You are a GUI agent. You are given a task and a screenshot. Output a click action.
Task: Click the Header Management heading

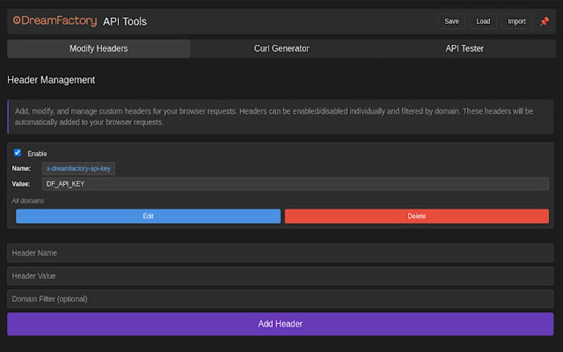[x=51, y=80]
